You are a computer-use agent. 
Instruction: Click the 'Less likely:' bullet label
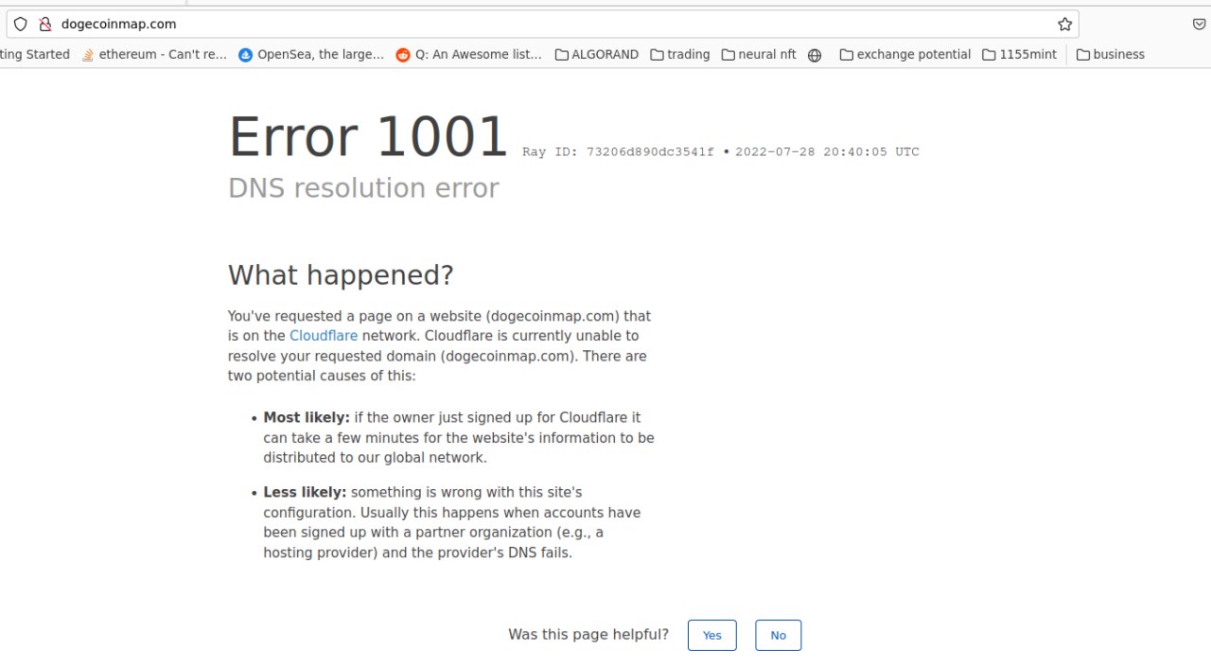pos(305,492)
